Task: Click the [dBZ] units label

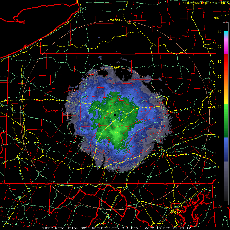Action: click(x=217, y=18)
